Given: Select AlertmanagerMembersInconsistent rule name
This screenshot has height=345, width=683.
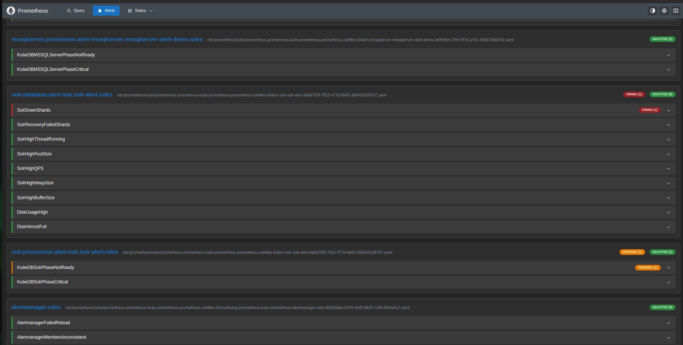Looking at the screenshot, I should 52,337.
